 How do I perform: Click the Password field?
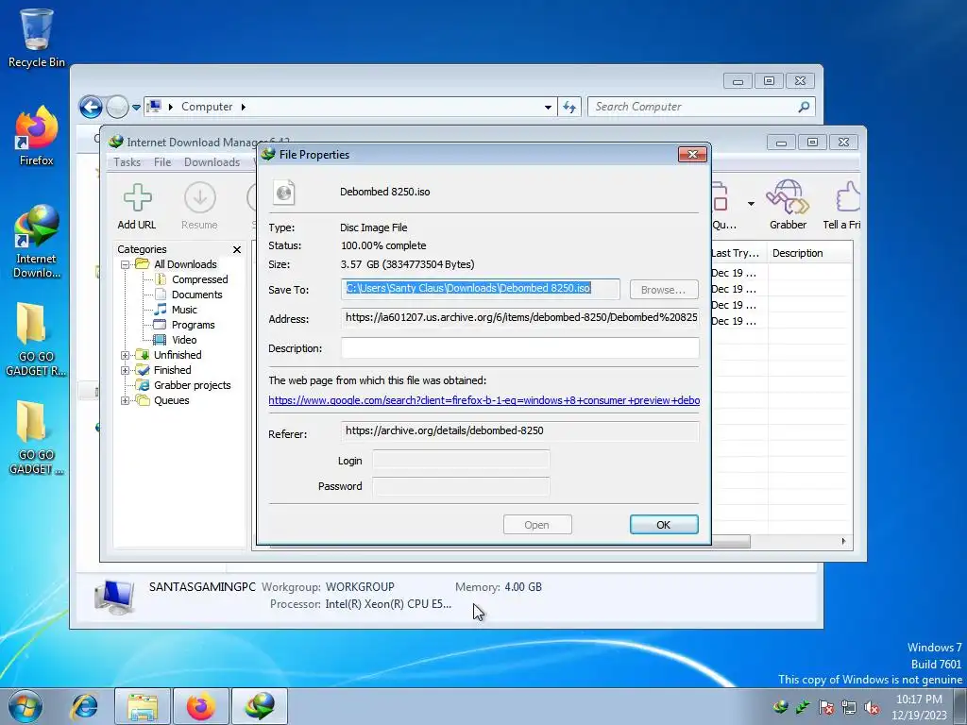[x=461, y=486]
